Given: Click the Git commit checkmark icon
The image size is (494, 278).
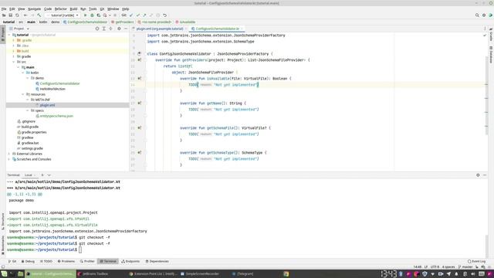Looking at the screenshot, I should click(x=138, y=15).
